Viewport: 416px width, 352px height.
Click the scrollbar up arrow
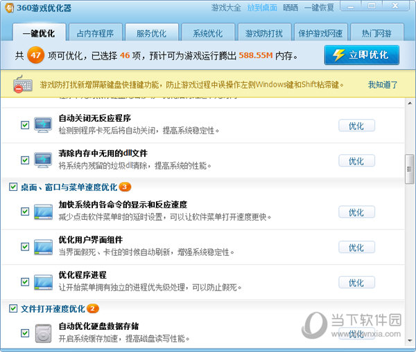(x=410, y=103)
